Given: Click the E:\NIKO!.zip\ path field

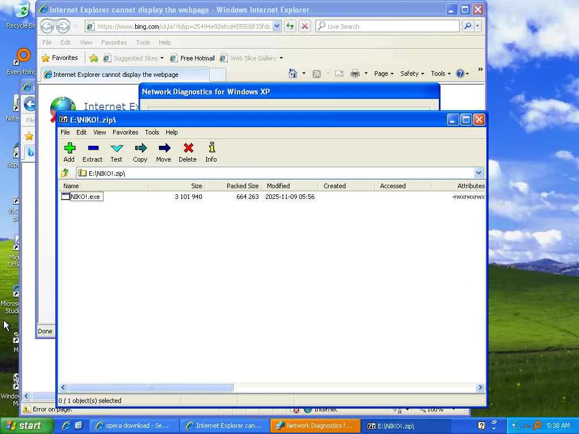Looking at the screenshot, I should [x=275, y=173].
